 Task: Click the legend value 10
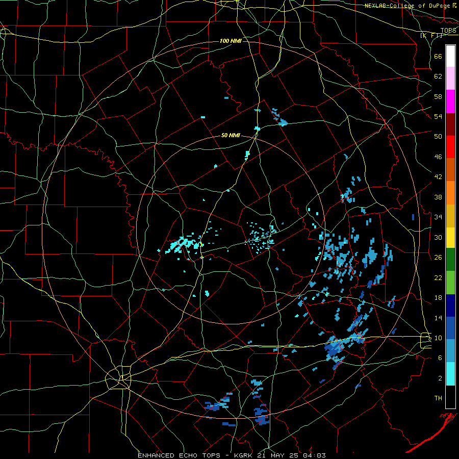(x=438, y=338)
